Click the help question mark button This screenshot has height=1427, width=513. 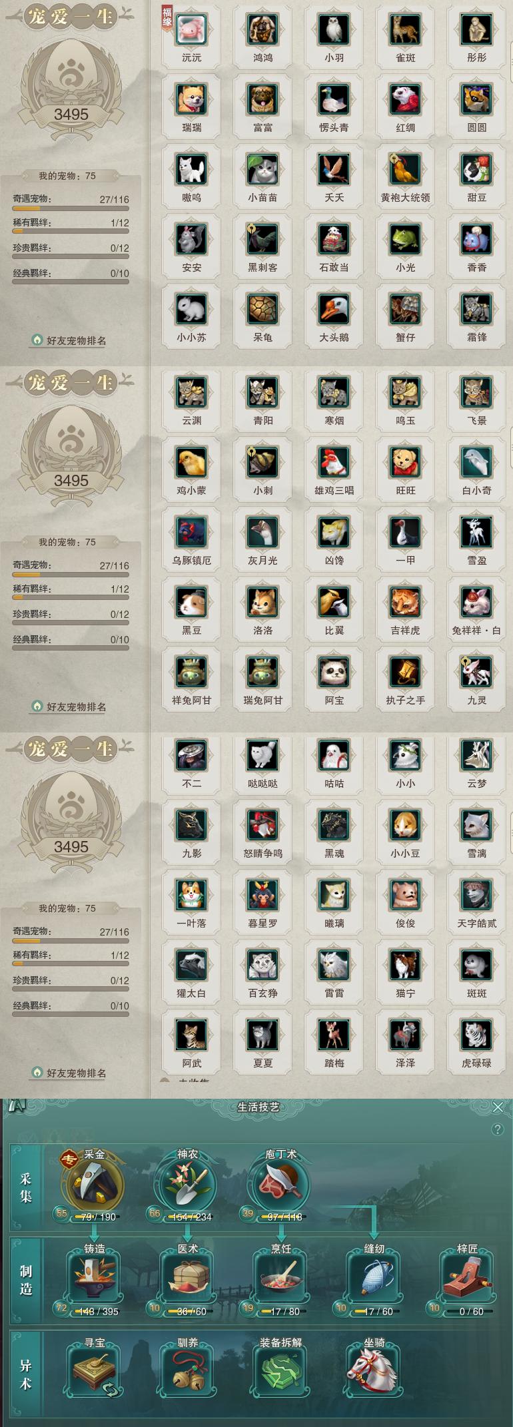[497, 1129]
